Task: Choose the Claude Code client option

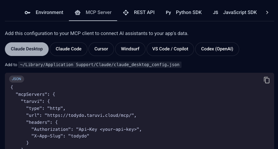Action: coord(69,49)
